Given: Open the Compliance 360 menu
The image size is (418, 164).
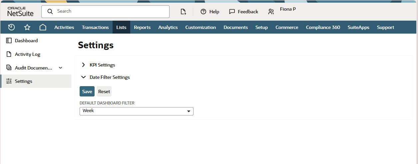Looking at the screenshot, I should (323, 27).
